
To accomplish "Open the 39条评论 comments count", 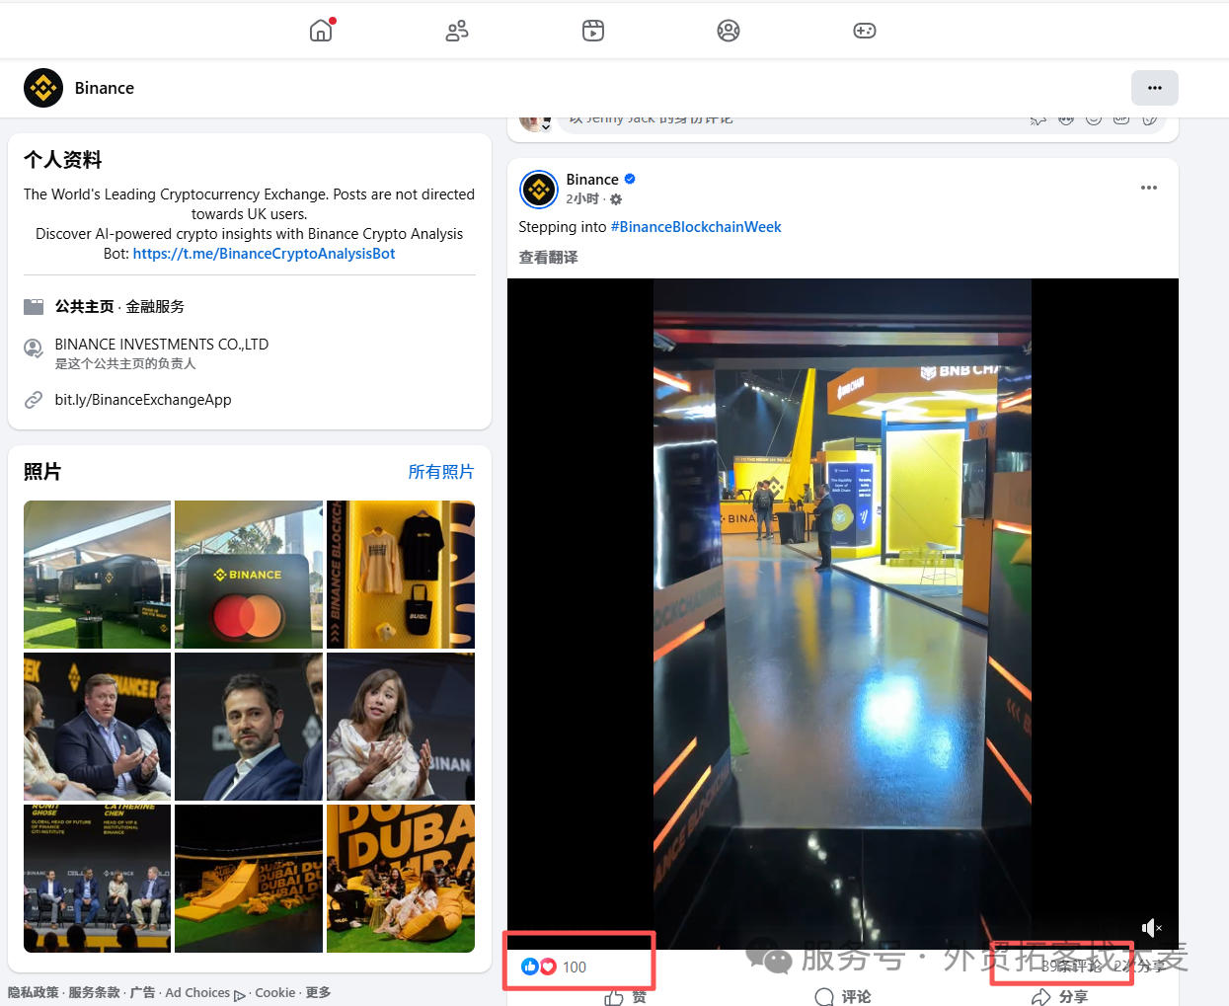I will 1071,966.
